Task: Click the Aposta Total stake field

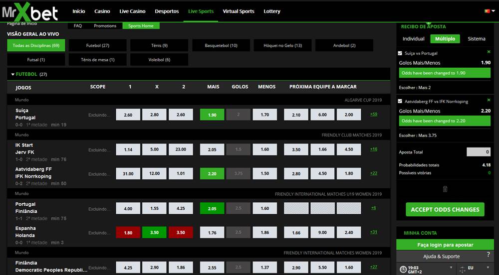Action: pos(478,152)
